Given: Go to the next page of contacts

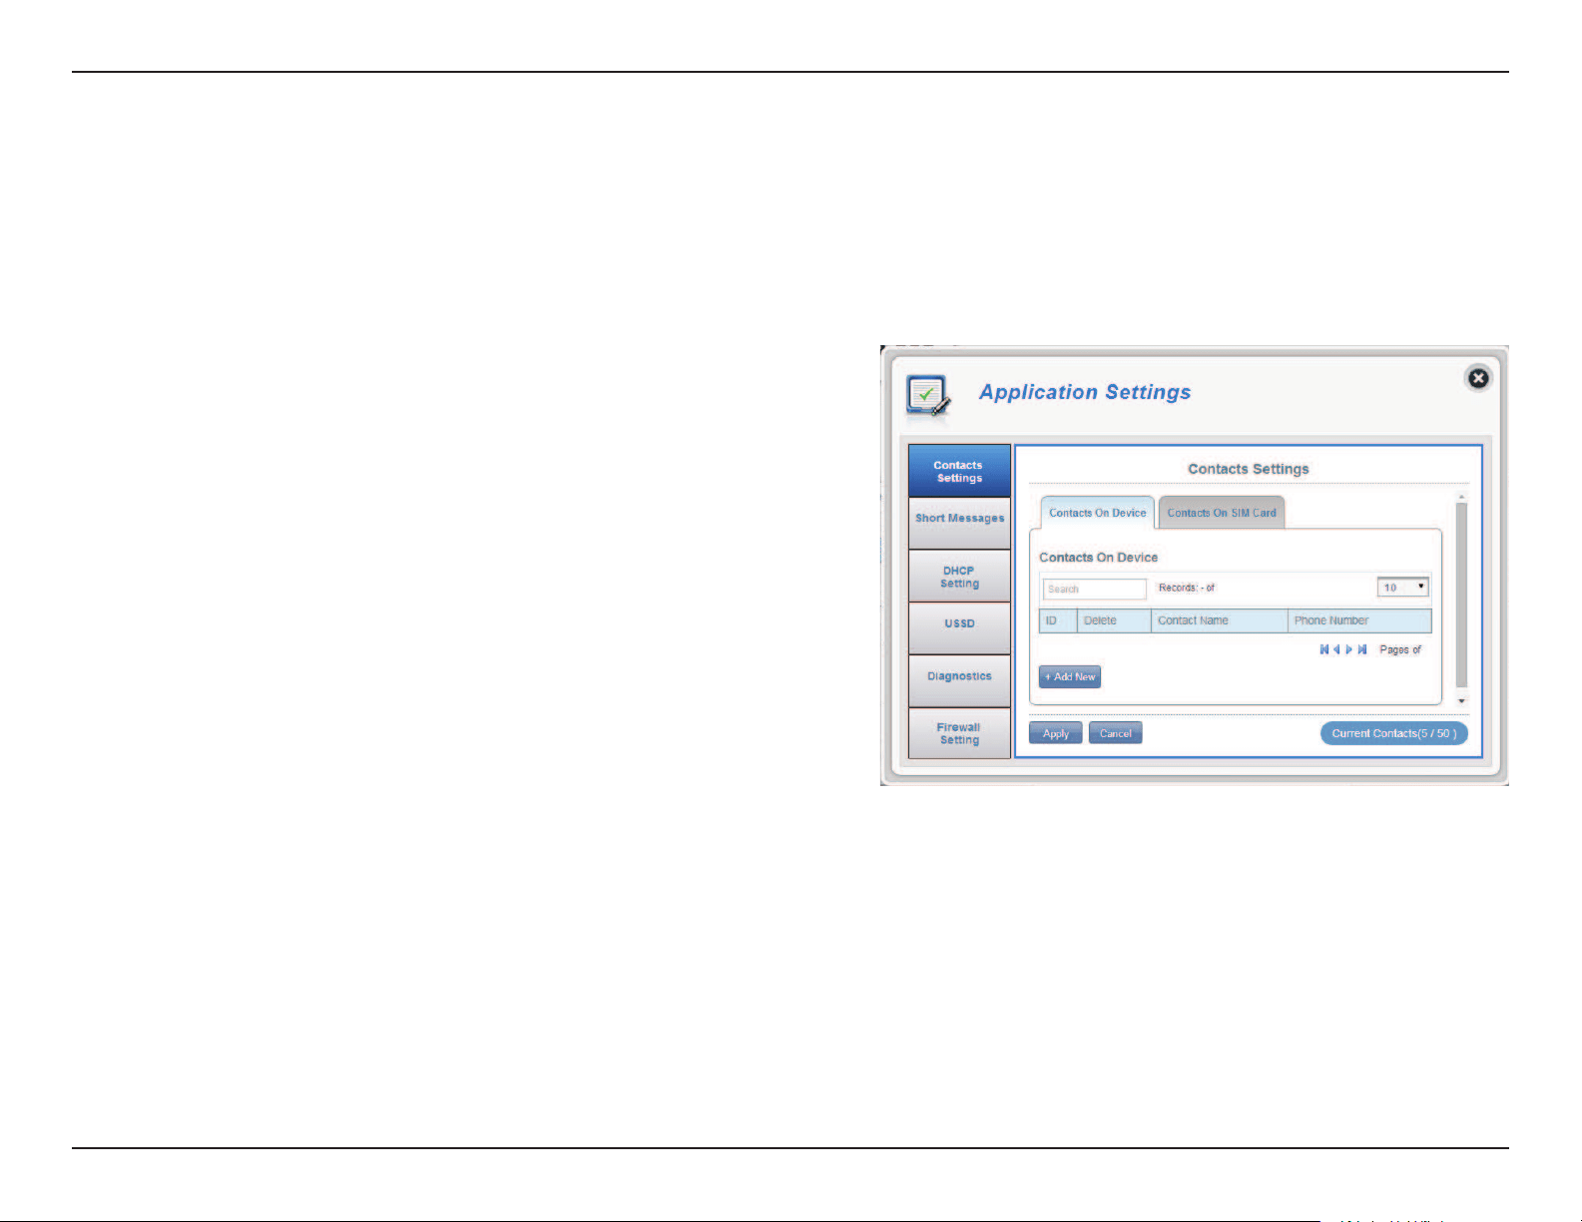Looking at the screenshot, I should [1349, 649].
